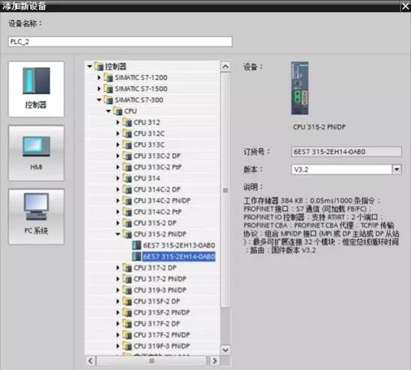This screenshot has width=411, height=370.
Task: Click the CPU 317-2 PN/DP folder icon
Action: pyautogui.click(x=127, y=279)
